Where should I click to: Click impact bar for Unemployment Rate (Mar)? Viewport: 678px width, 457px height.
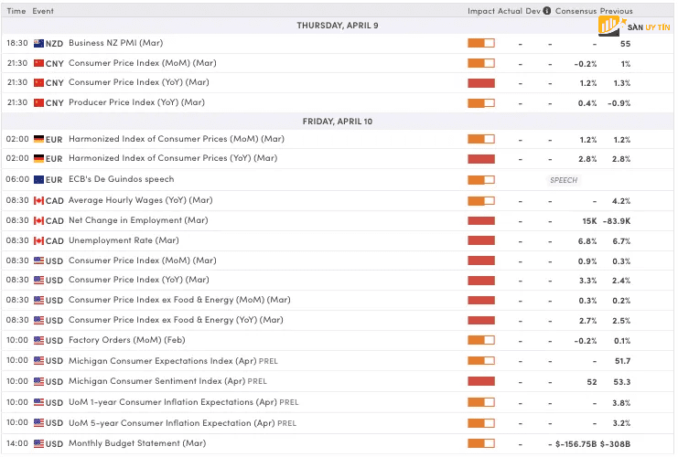[x=481, y=240]
